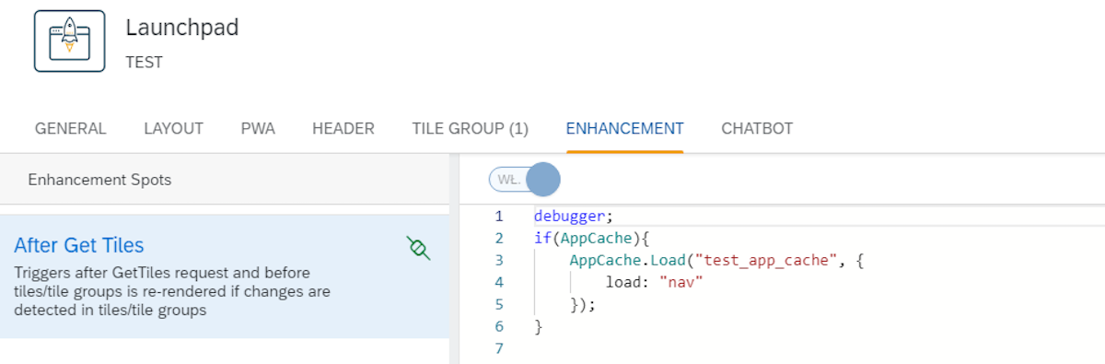Click the Launchpad title text

182,28
